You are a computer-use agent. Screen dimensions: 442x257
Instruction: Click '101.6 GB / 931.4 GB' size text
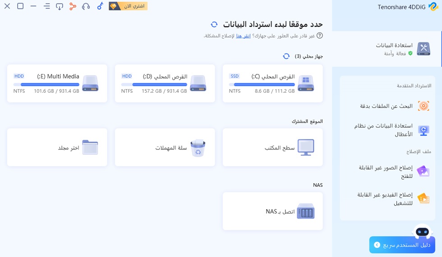coord(56,91)
